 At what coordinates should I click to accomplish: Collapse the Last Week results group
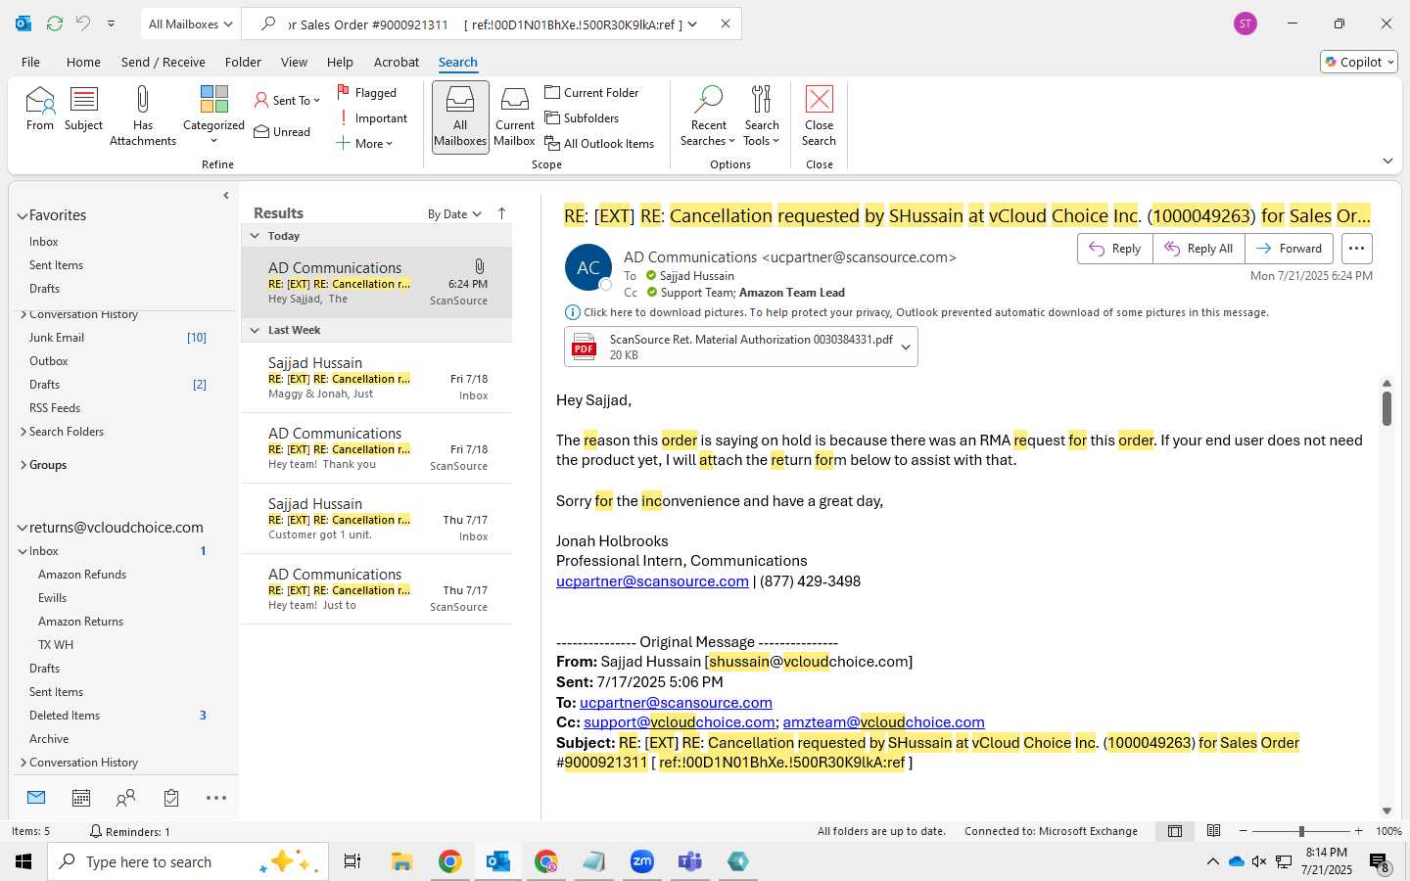tap(255, 330)
